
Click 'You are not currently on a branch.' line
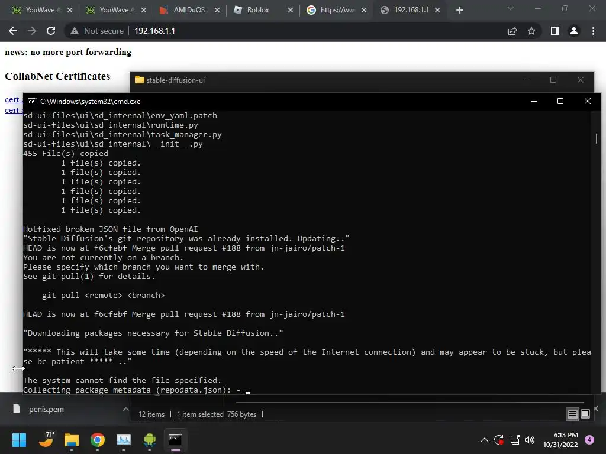coord(103,258)
